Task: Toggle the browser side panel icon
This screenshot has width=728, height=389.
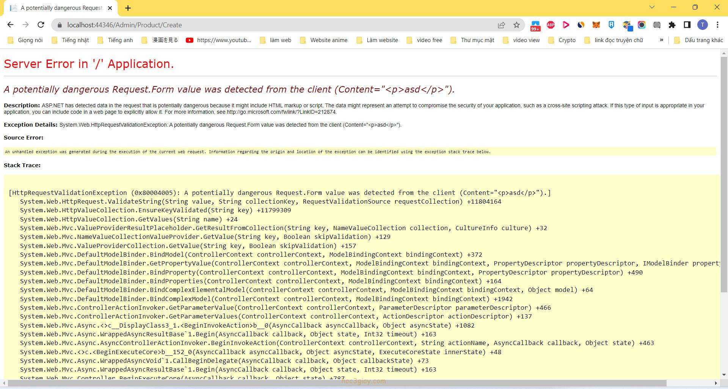Action: point(687,25)
